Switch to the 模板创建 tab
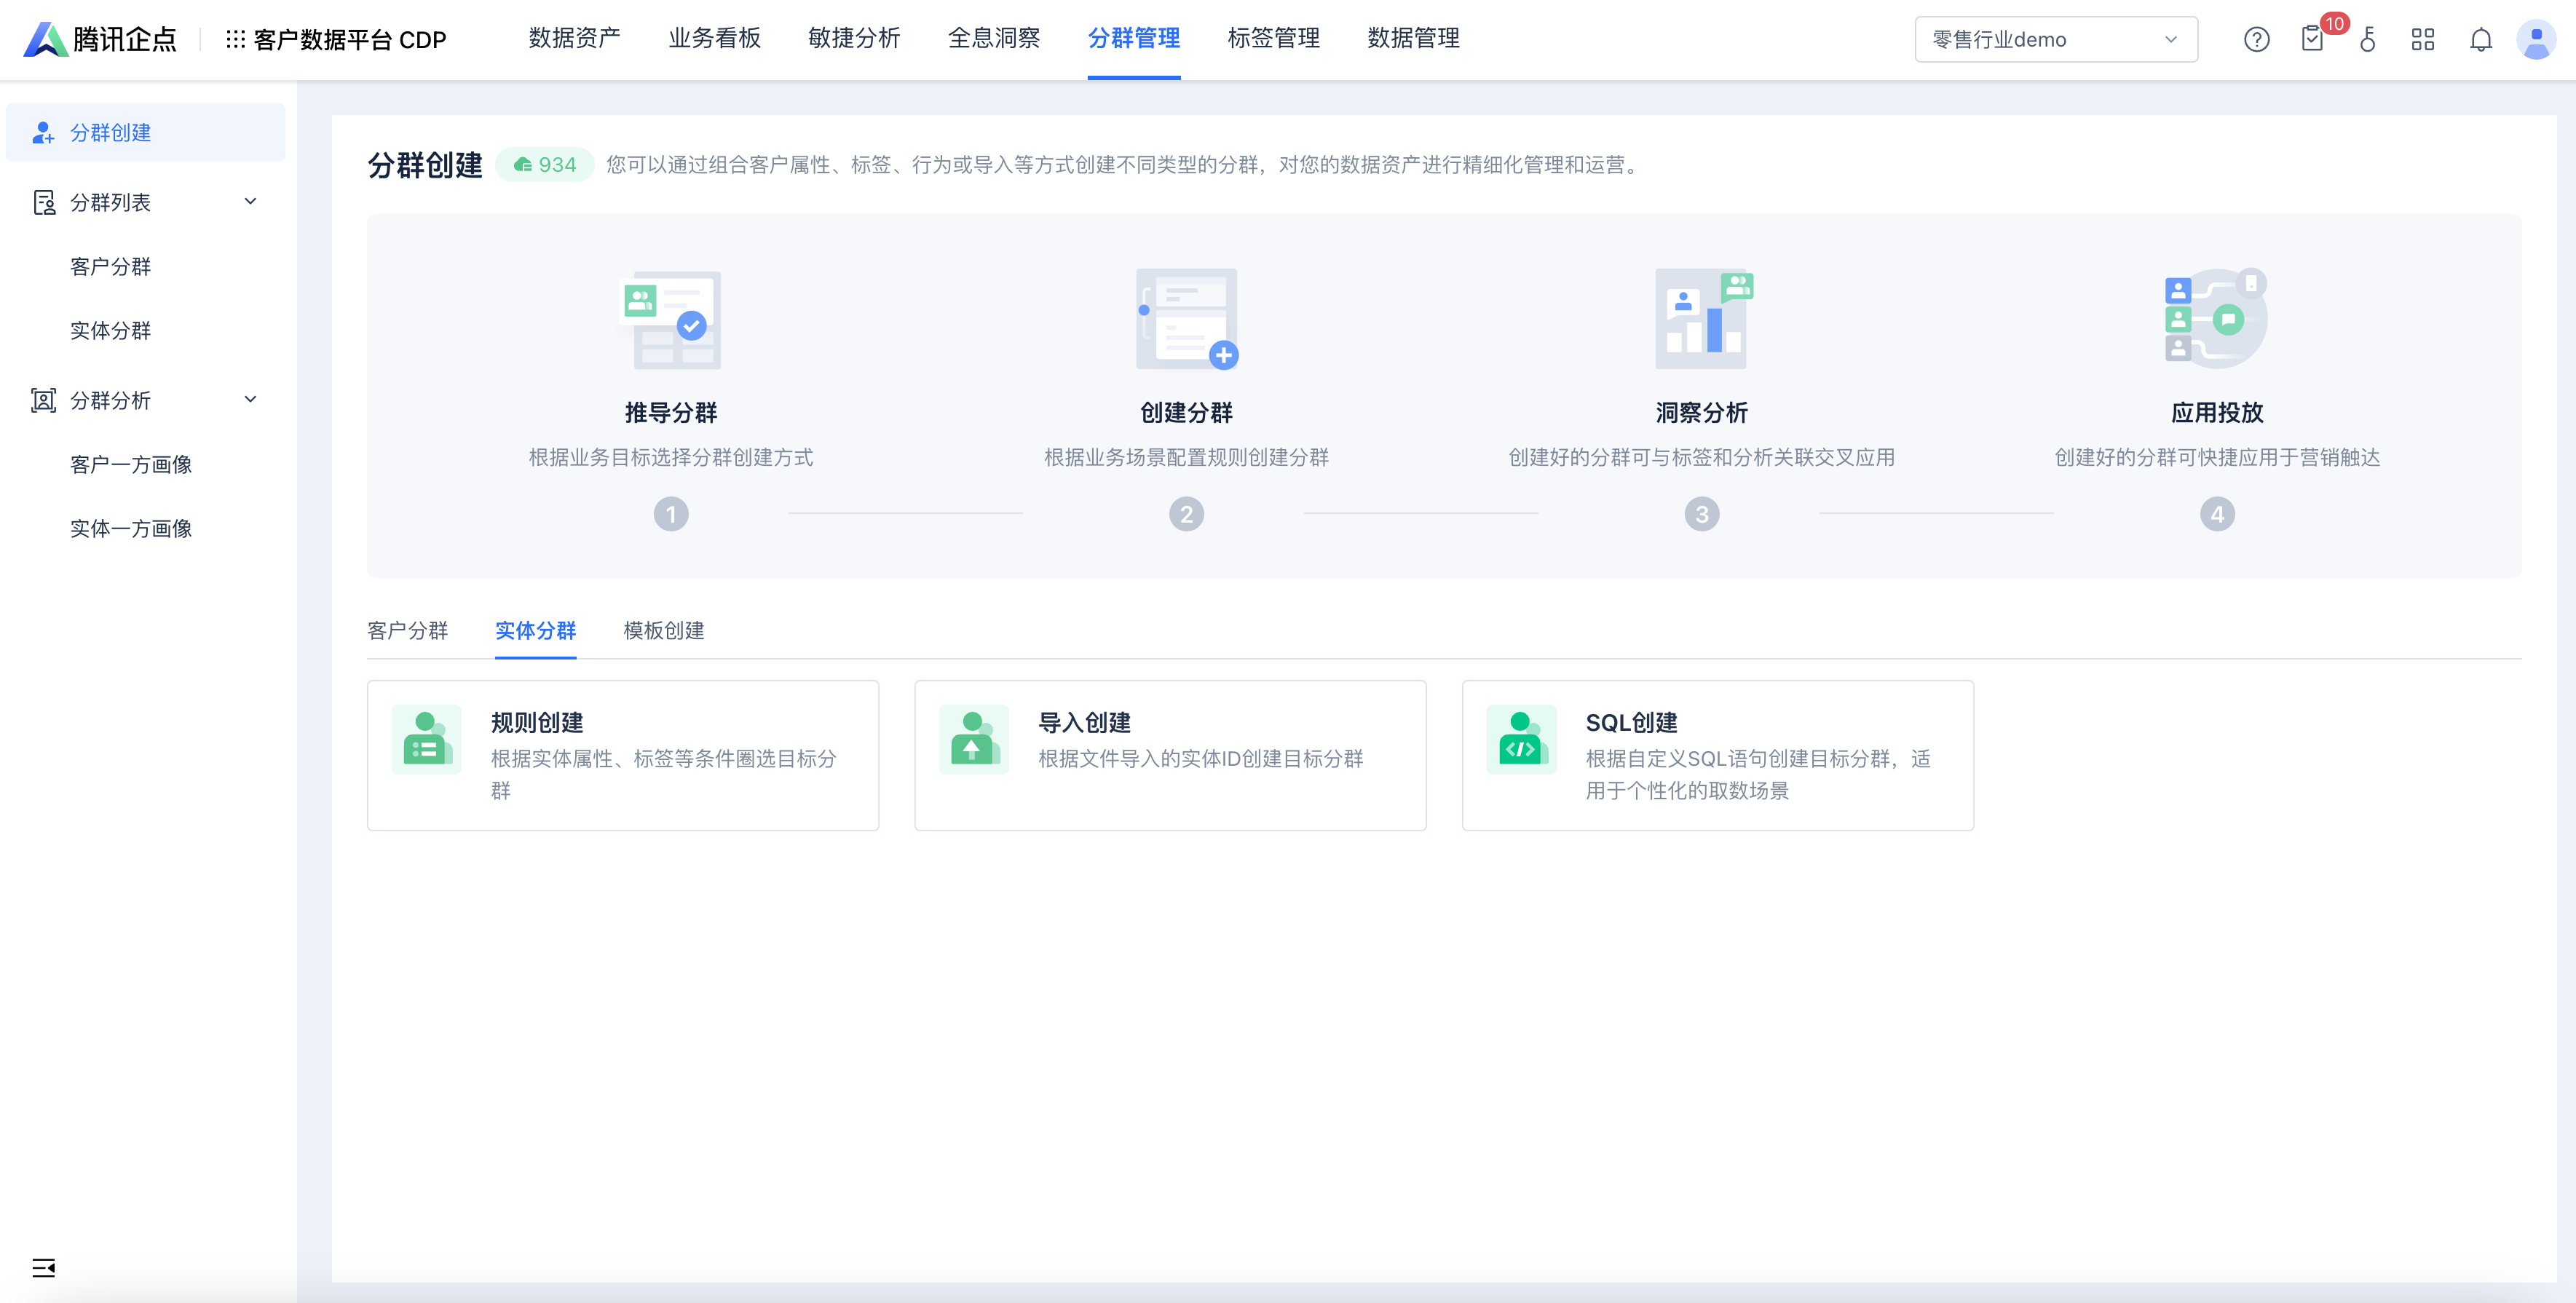This screenshot has height=1303, width=2576. pyautogui.click(x=664, y=631)
